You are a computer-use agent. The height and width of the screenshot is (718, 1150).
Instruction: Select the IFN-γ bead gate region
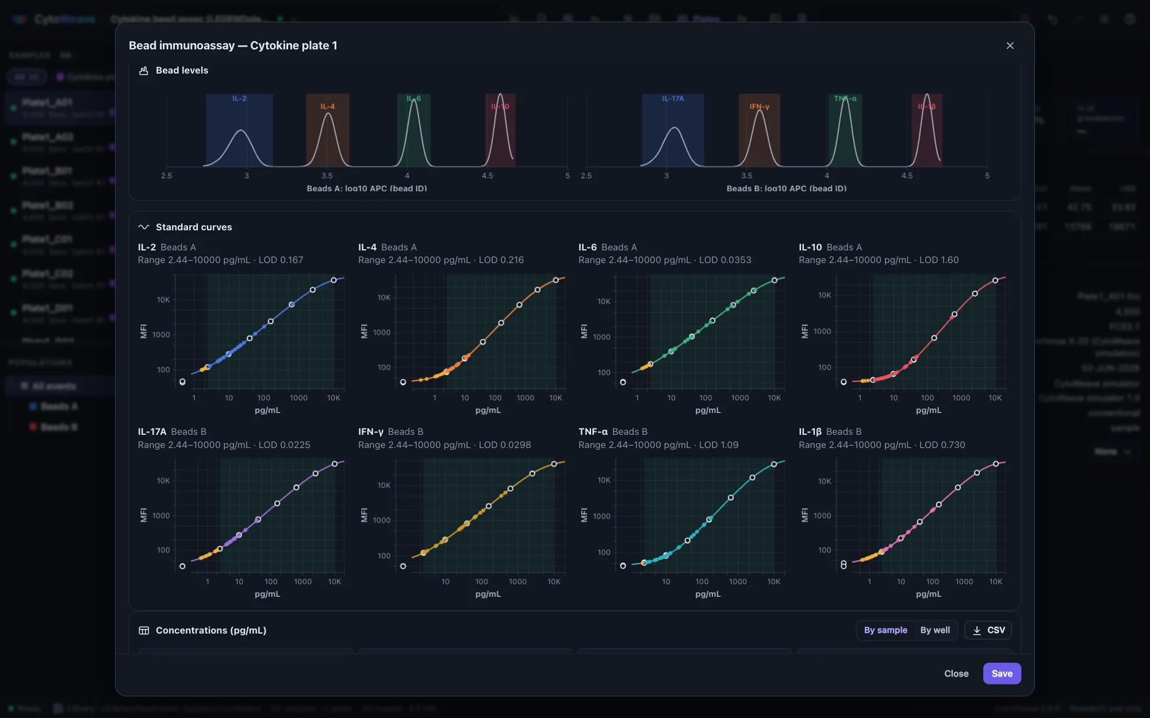click(759, 130)
